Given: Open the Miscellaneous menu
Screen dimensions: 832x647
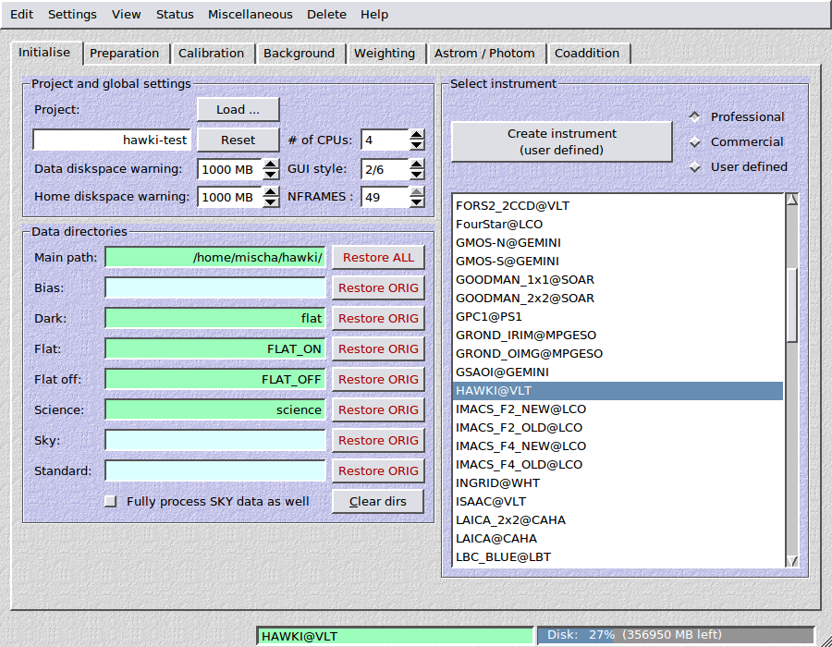Looking at the screenshot, I should [250, 14].
